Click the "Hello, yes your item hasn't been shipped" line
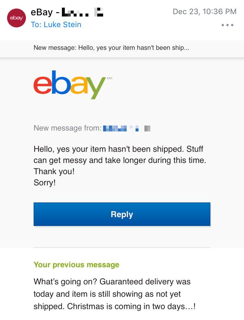244x320 pixels. pyautogui.click(x=118, y=149)
